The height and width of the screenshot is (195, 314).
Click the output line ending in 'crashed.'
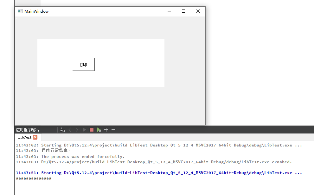click(154, 162)
